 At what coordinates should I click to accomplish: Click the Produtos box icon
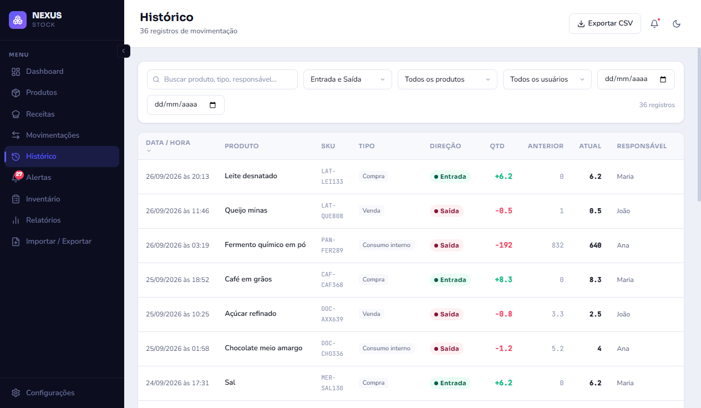[x=16, y=93]
